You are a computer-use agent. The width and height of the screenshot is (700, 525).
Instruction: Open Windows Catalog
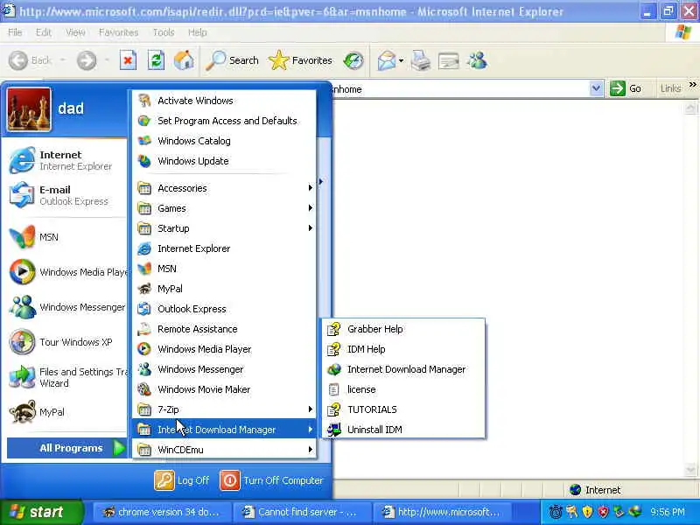click(224, 141)
